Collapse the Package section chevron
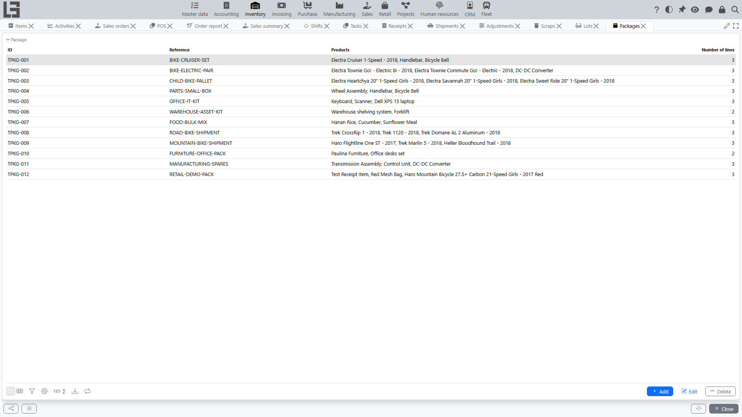This screenshot has height=417, width=742. click(8, 40)
